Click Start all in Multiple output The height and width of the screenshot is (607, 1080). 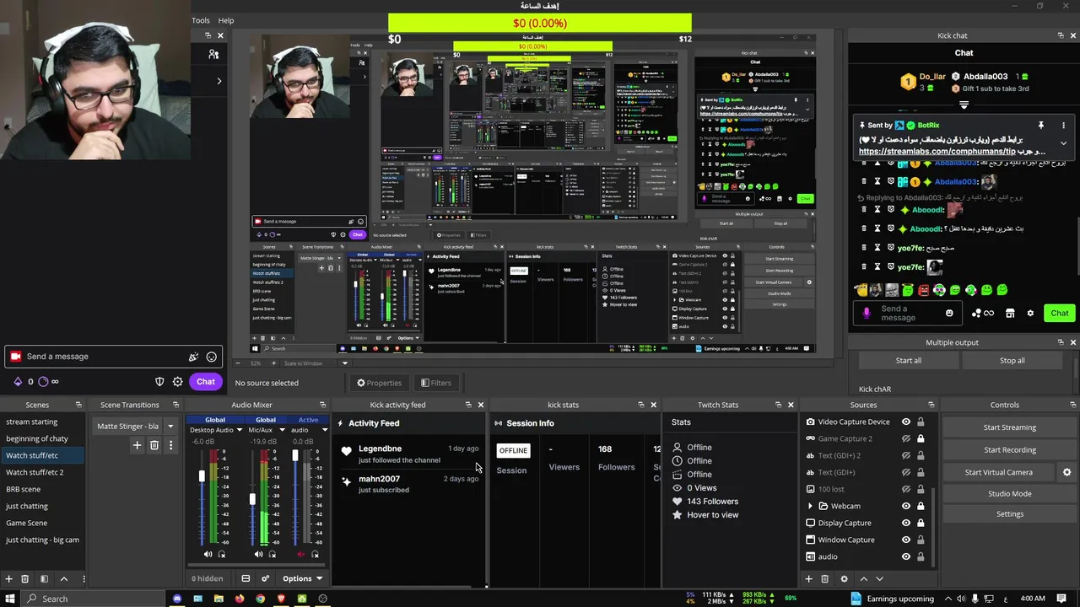pyautogui.click(x=909, y=360)
